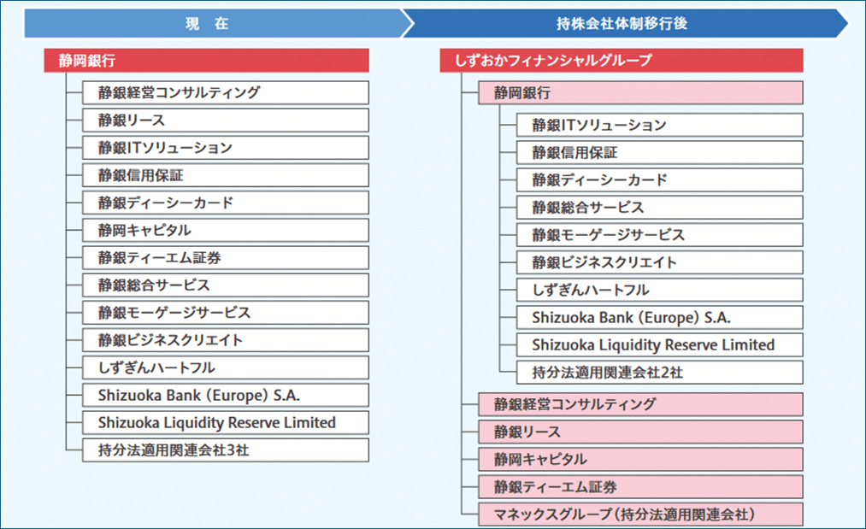The image size is (866, 529).
Task: Select 静銀ITソリューション beneath the pink 静岡銀行
Action: tap(659, 126)
